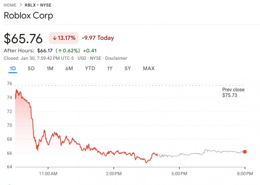This screenshot has width=260, height=185.
Task: Open the 1Y chart view
Action: pyautogui.click(x=110, y=69)
